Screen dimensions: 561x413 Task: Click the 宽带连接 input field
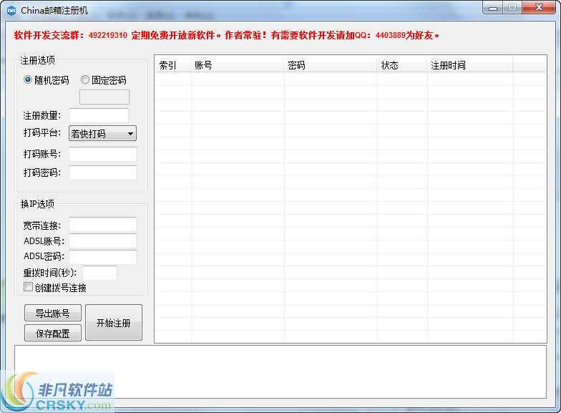pyautogui.click(x=103, y=225)
